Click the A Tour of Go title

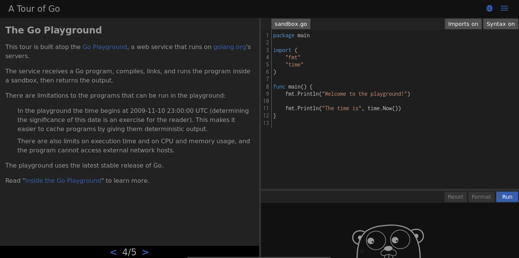coord(34,8)
